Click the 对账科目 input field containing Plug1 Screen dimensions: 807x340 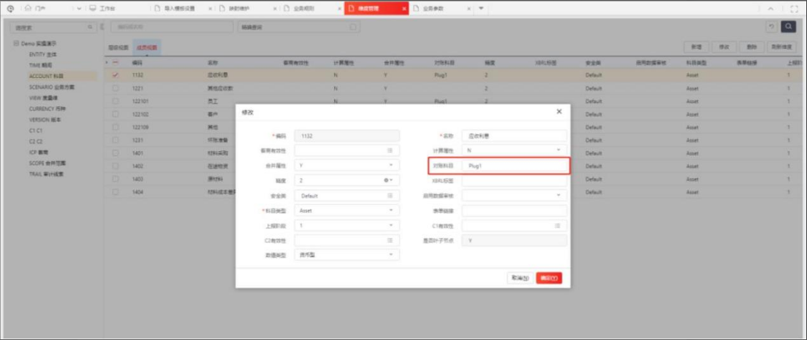click(514, 166)
